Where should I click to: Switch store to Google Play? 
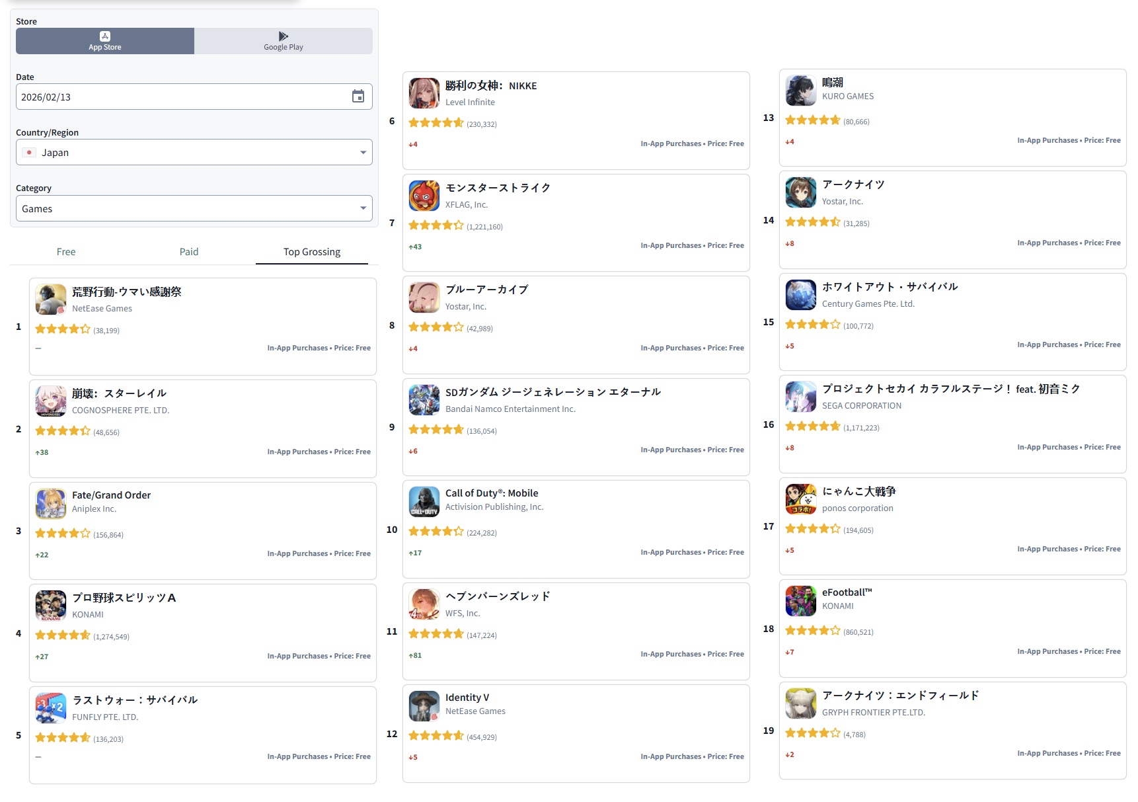click(x=284, y=41)
